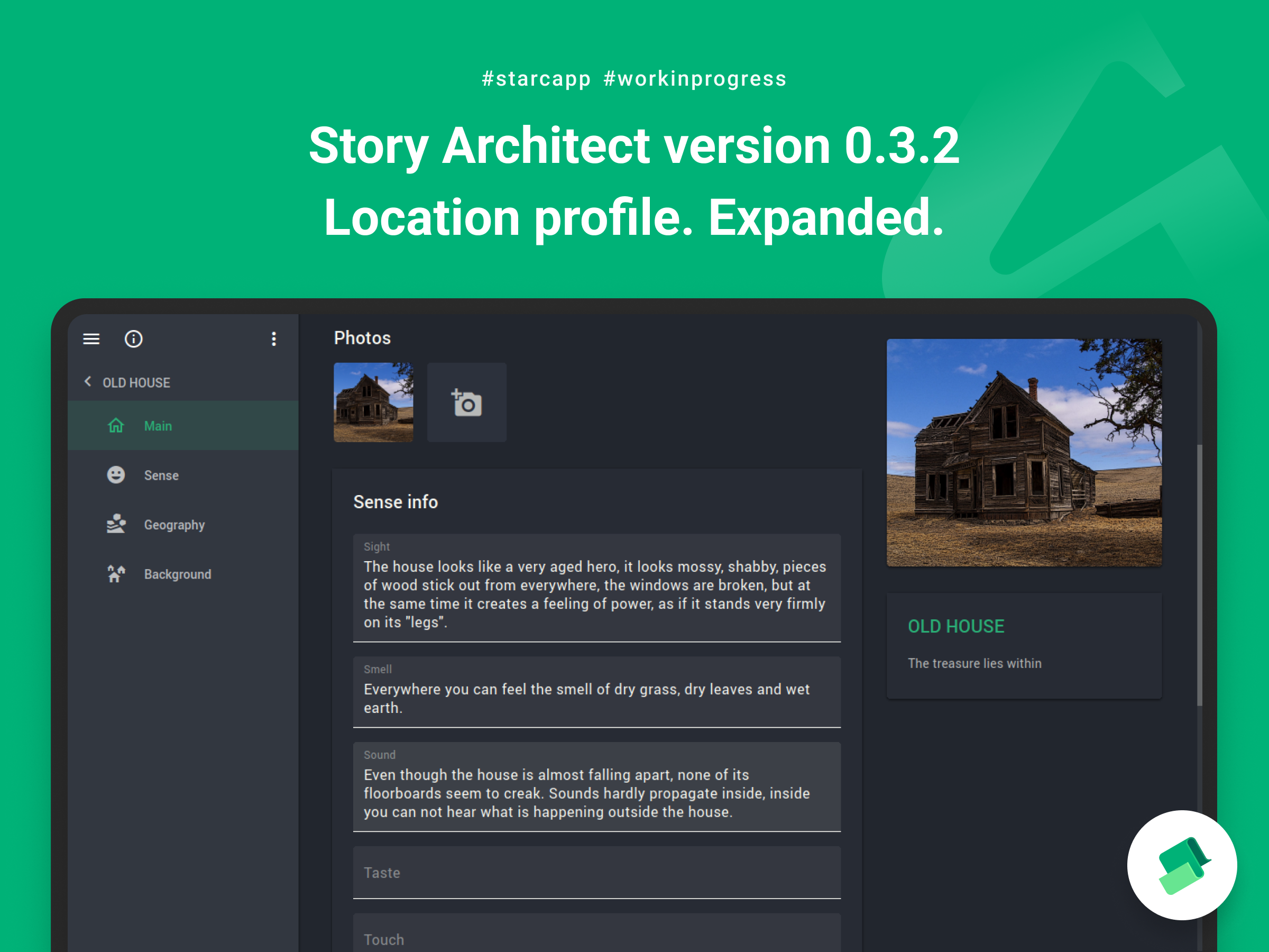Edit the Smell description field
This screenshot has width=1269, height=952.
(x=596, y=692)
